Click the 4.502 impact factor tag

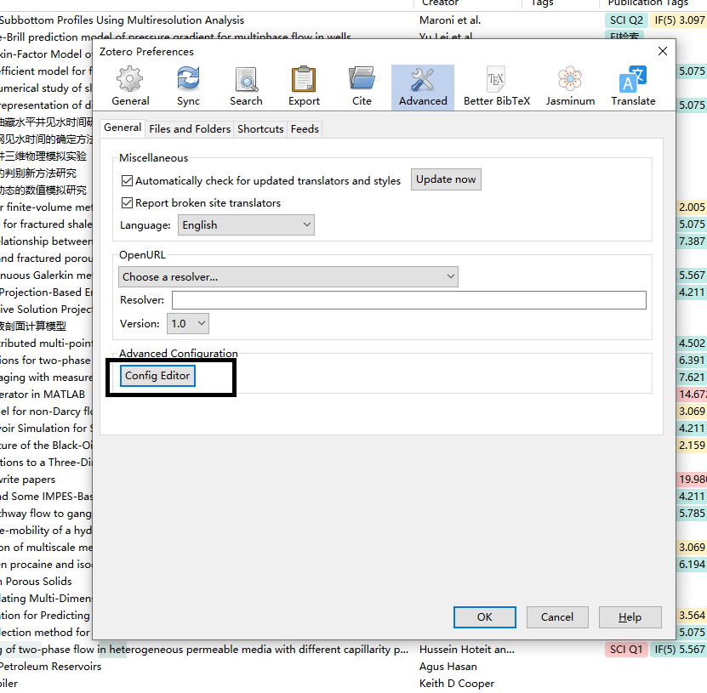pos(692,344)
